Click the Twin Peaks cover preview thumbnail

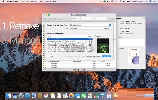tap(103, 46)
